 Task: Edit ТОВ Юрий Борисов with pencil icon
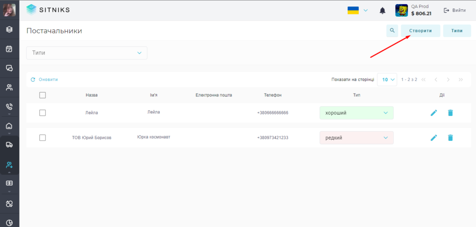click(434, 138)
